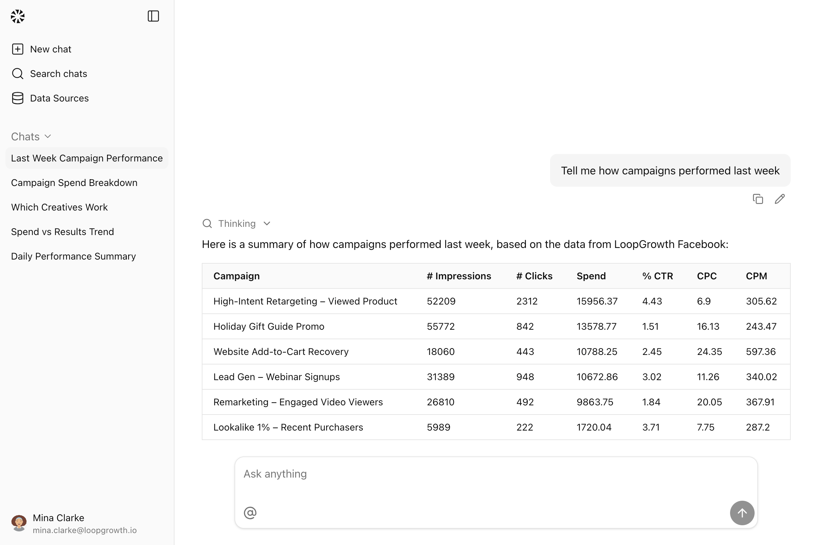Click the magnifier icon beside Thinking

(x=207, y=223)
